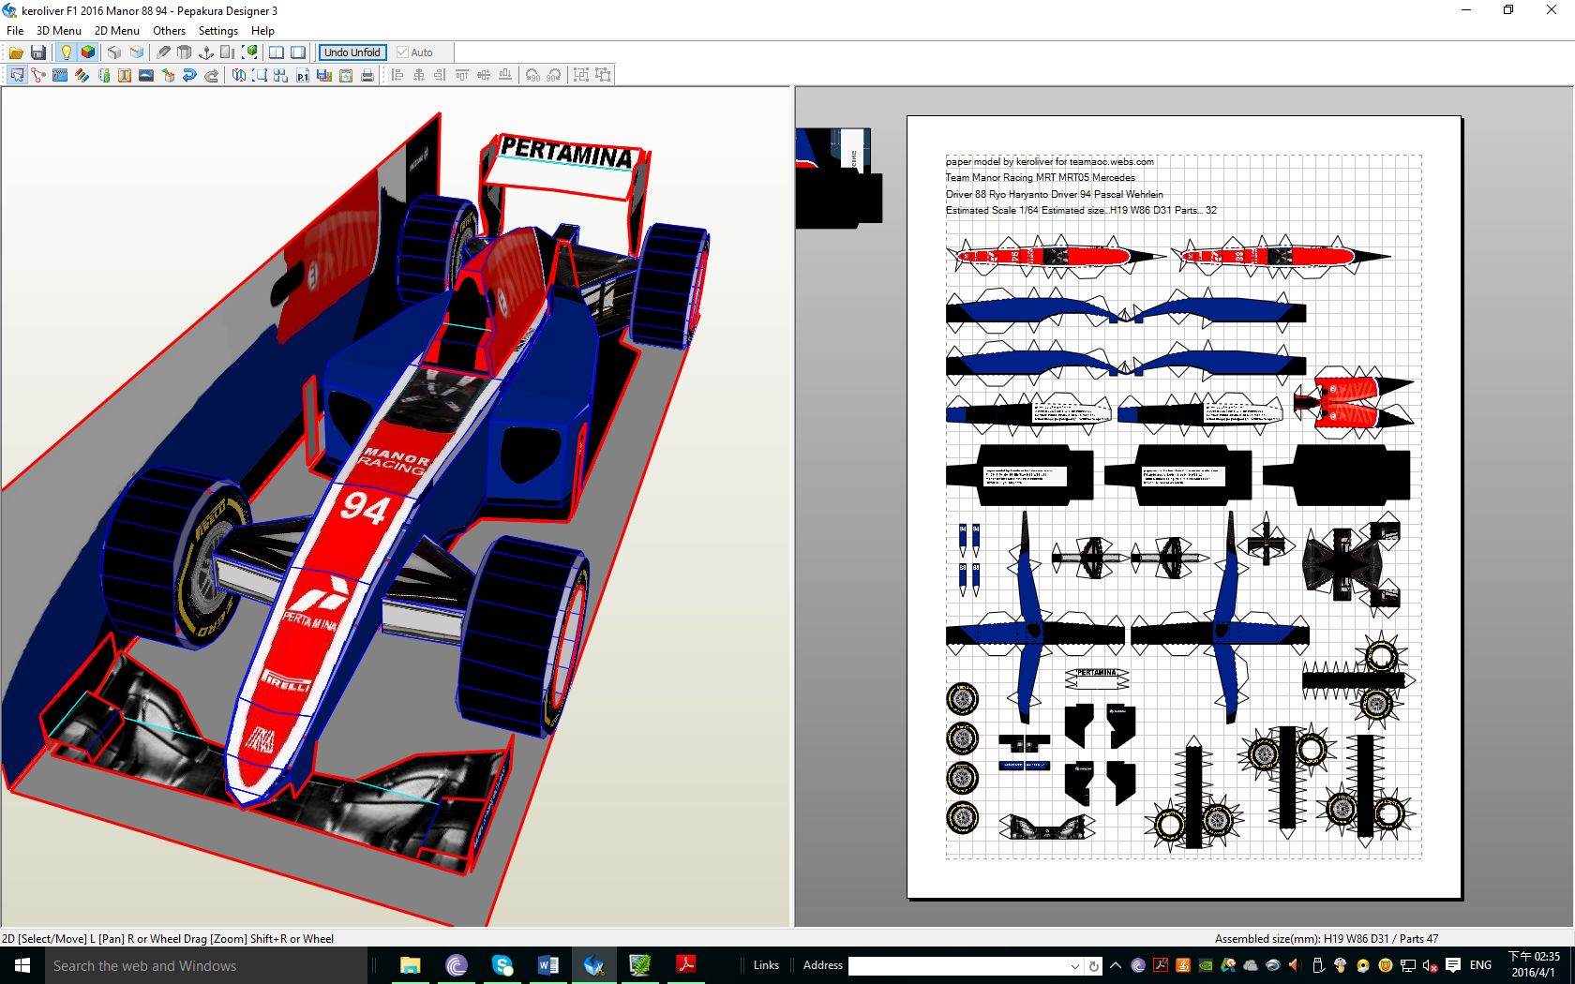
Task: Click the blue-topped cube view icon
Action: point(137,52)
